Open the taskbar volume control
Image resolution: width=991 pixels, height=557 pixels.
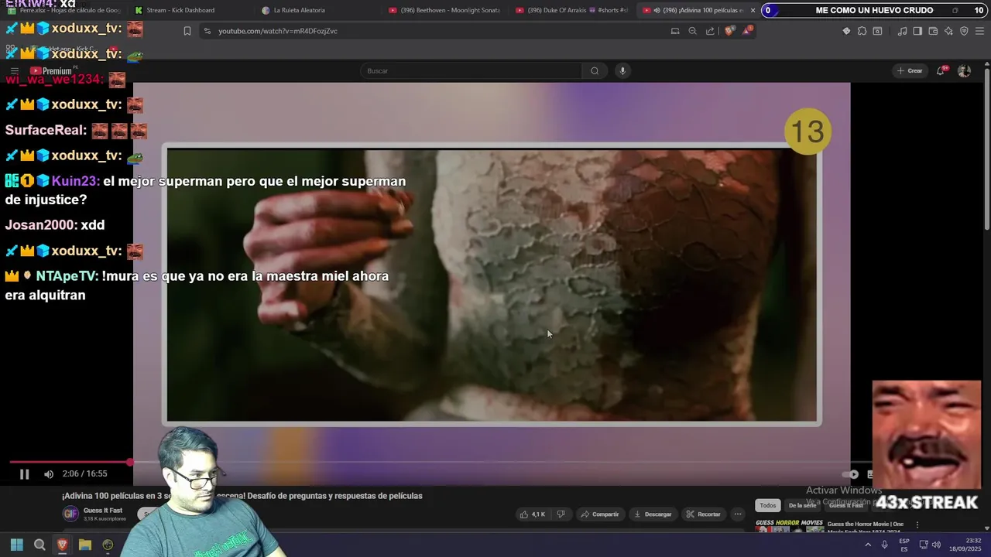point(936,545)
